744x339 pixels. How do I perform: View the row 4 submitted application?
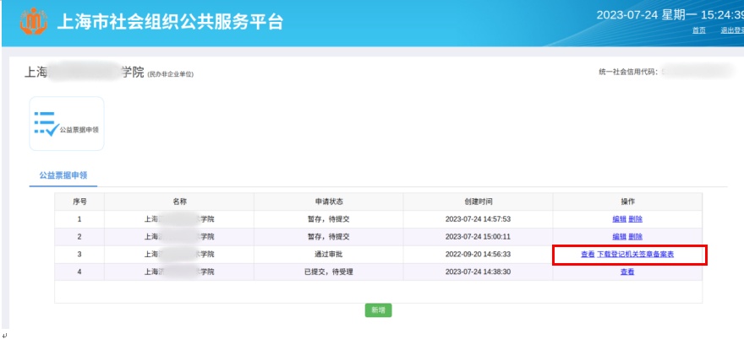(x=627, y=272)
